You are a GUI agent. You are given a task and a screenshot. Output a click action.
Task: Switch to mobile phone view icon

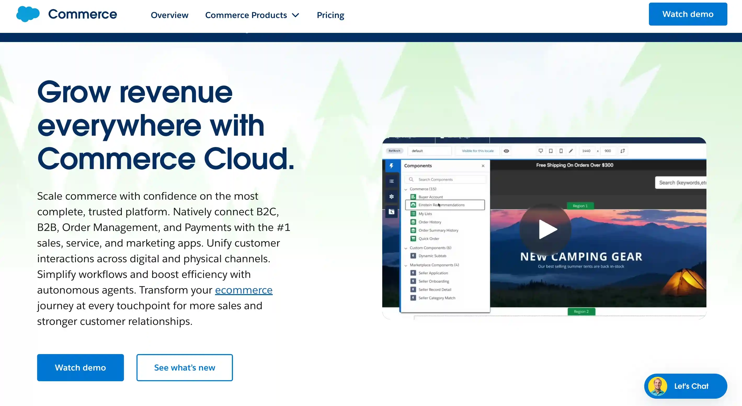[561, 151]
